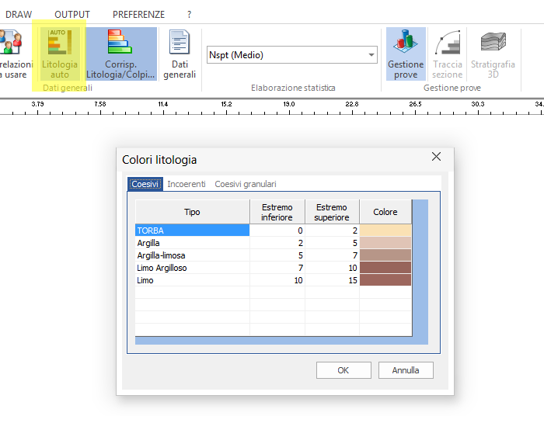
Task: Select TORBA Estremo inferiore value 0
Action: (x=277, y=231)
